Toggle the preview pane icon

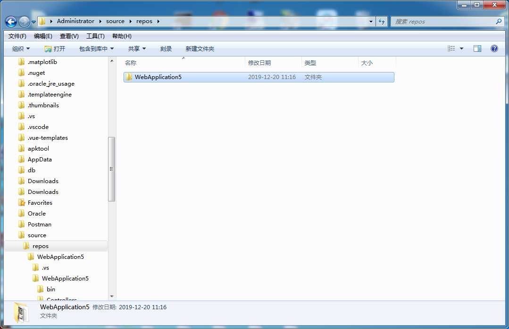477,48
